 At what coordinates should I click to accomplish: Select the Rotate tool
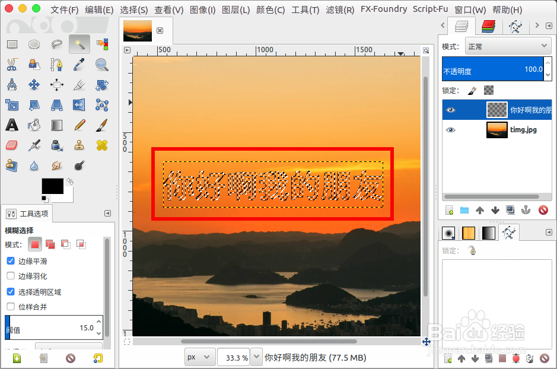102,85
